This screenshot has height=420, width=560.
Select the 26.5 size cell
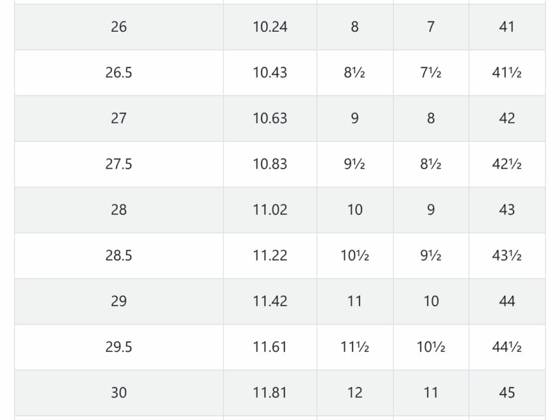(x=119, y=73)
